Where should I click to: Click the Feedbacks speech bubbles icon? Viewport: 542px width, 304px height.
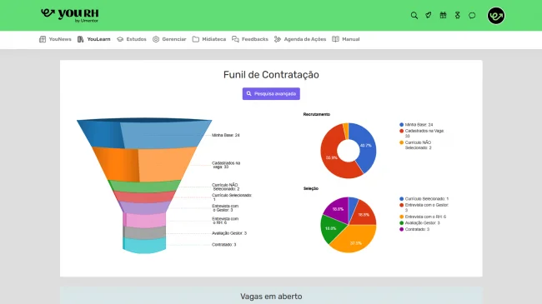click(x=235, y=39)
